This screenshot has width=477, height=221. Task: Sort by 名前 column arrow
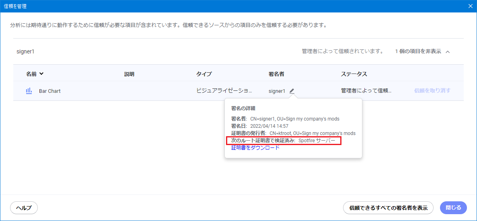[x=42, y=74]
